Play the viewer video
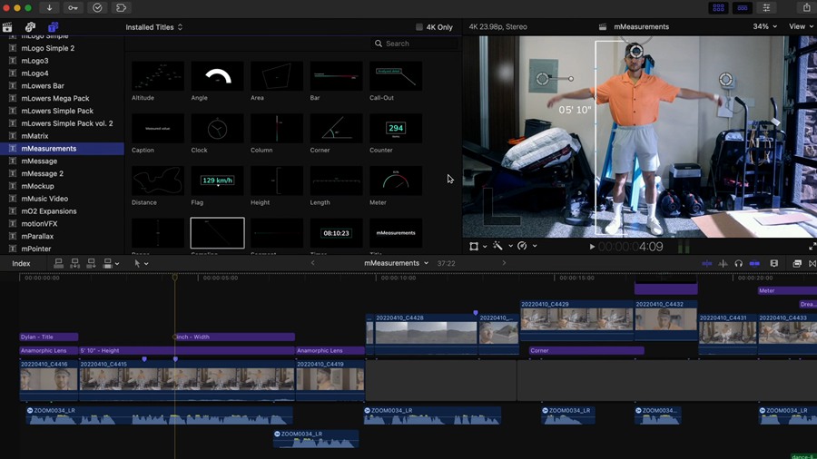Image resolution: width=817 pixels, height=459 pixels. pyautogui.click(x=592, y=247)
